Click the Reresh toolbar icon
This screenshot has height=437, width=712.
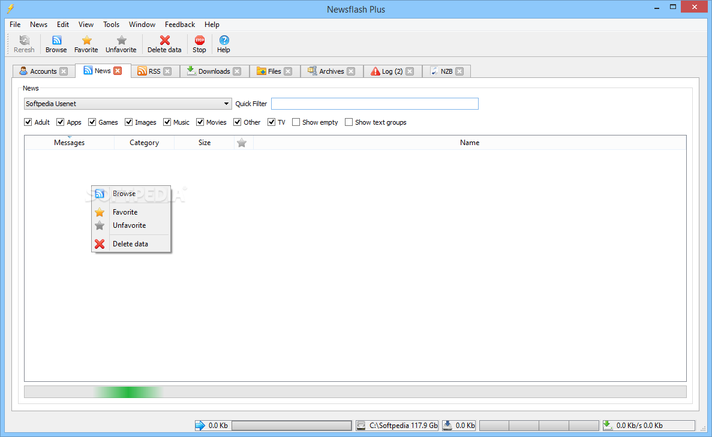click(24, 40)
